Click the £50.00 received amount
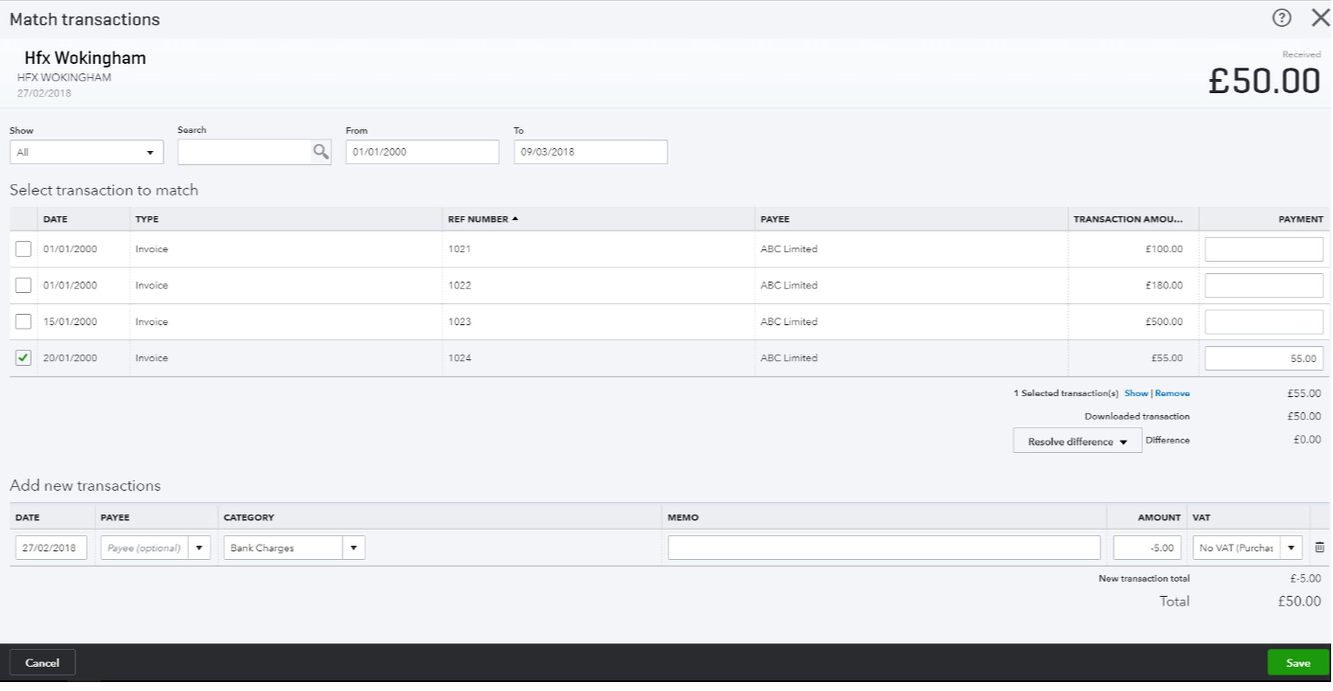 pos(1264,81)
